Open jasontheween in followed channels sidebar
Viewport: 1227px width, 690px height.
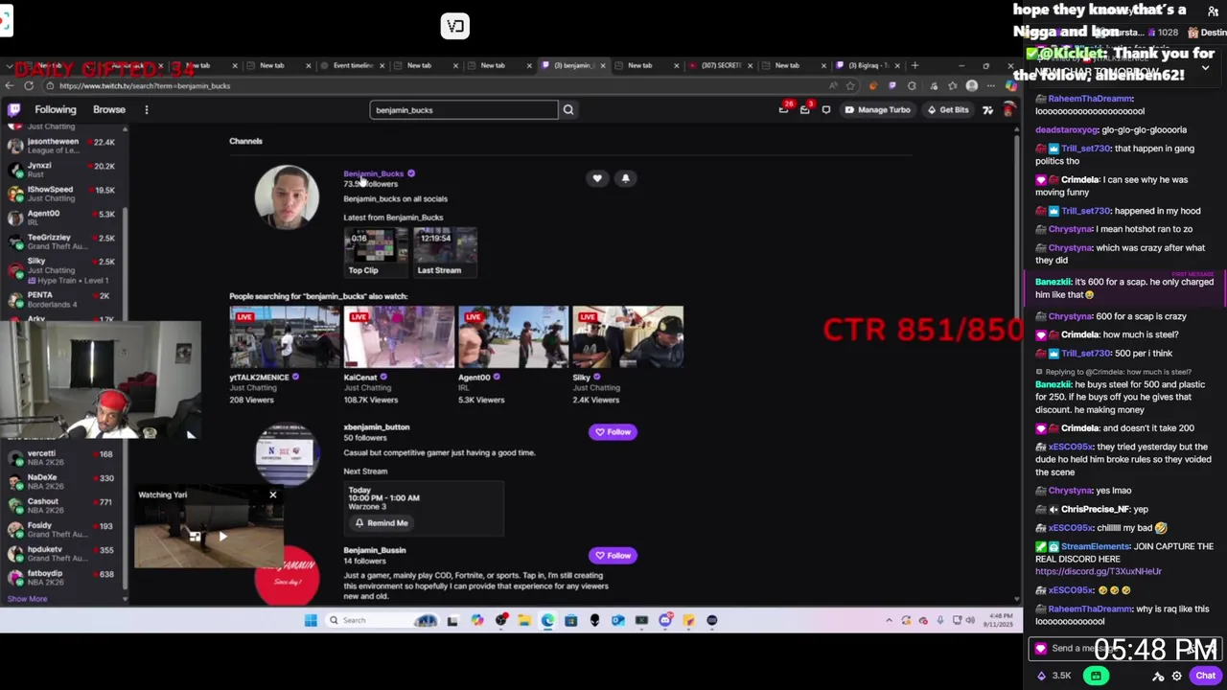pos(62,146)
